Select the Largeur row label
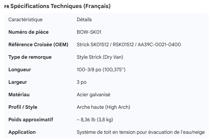 tap(18, 82)
